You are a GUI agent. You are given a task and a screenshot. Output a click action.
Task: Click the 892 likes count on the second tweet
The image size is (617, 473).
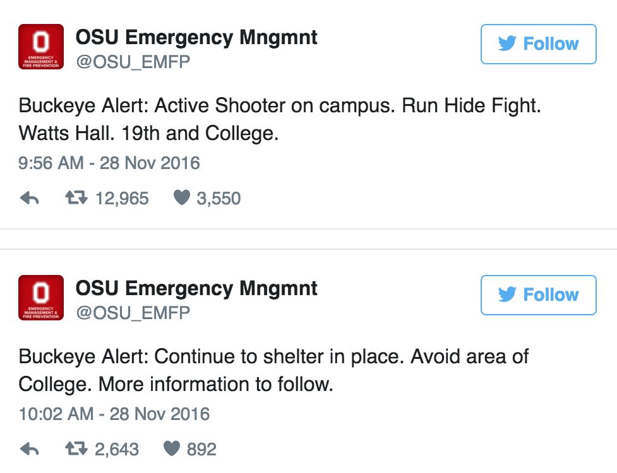pyautogui.click(x=201, y=448)
